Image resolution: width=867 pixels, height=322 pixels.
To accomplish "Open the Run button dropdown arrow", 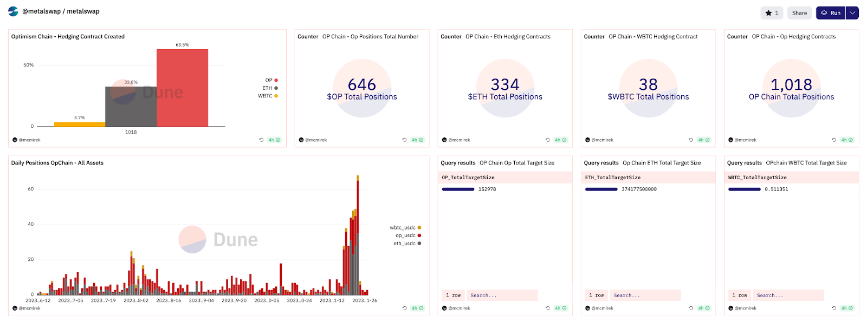I will click(x=852, y=13).
